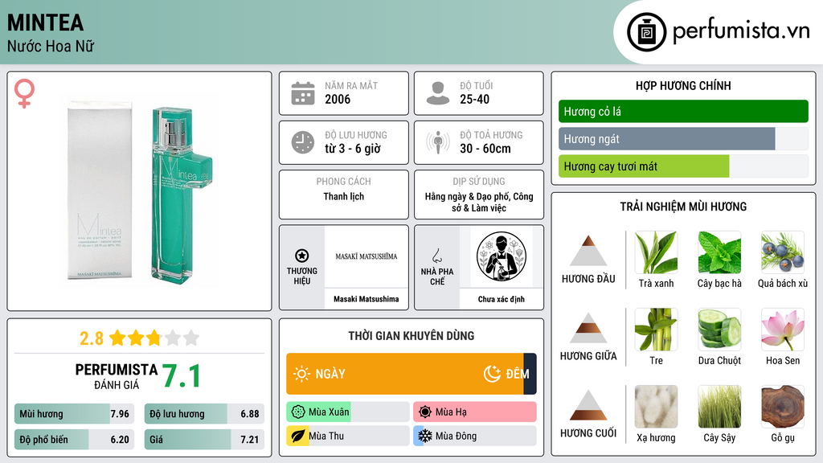The height and width of the screenshot is (463, 823).
Task: Click the snowflake icon for Mùa Đông
Action: (x=425, y=436)
